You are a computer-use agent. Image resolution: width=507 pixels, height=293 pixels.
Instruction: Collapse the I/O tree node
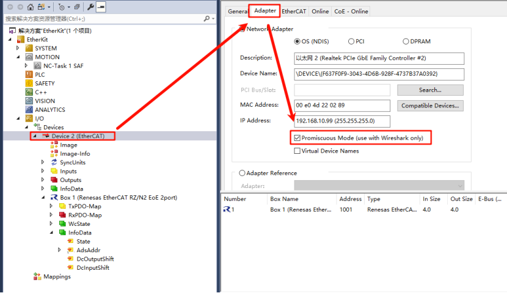point(18,118)
